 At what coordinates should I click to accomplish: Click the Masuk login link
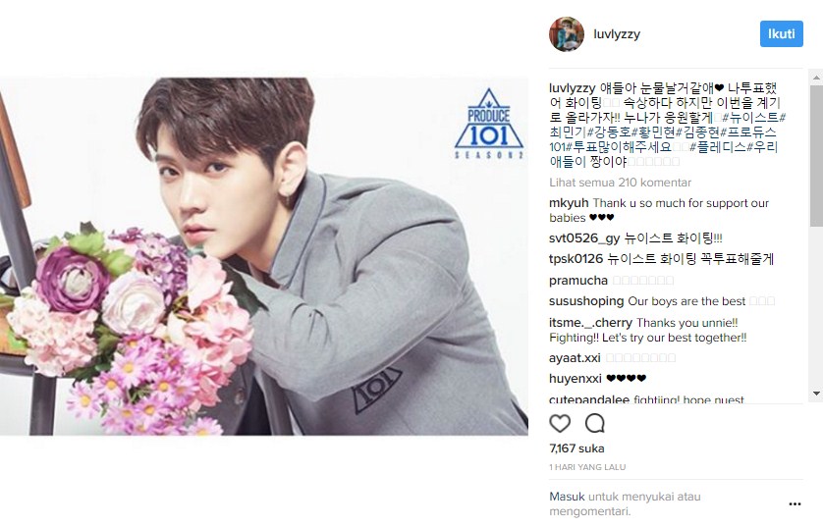click(567, 496)
